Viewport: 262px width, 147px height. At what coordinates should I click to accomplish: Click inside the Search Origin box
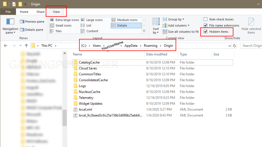coord(252,45)
